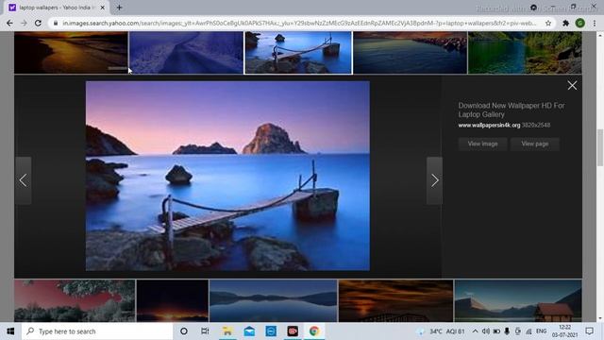This screenshot has width=604, height=340.
Task: Click the View page button
Action: coord(535,144)
